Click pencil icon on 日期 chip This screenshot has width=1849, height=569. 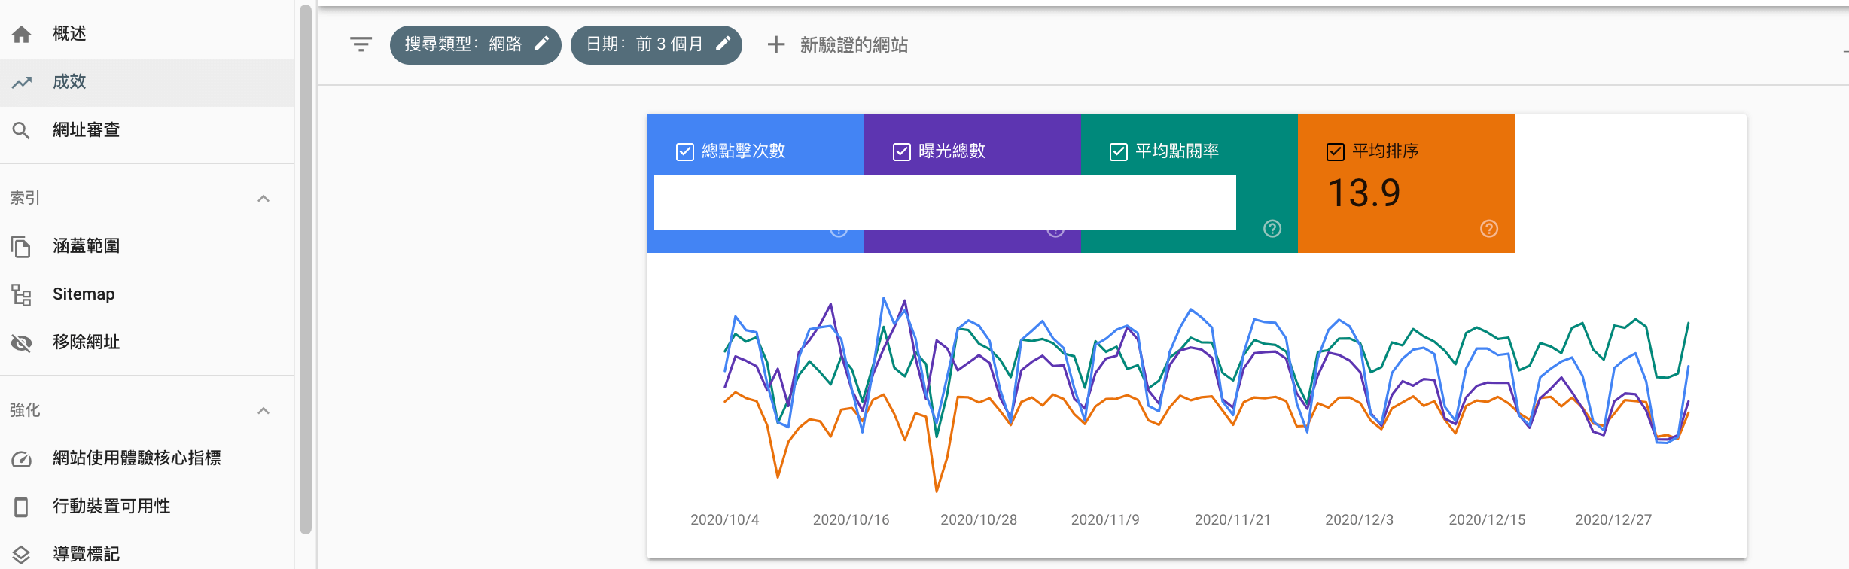[723, 44]
